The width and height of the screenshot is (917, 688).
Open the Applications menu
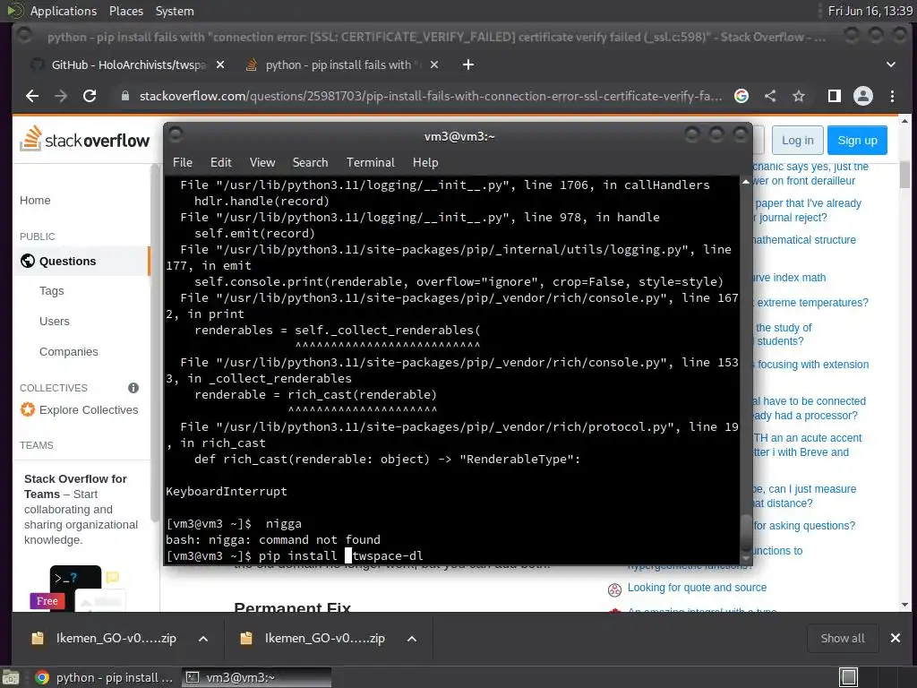pyautogui.click(x=63, y=11)
